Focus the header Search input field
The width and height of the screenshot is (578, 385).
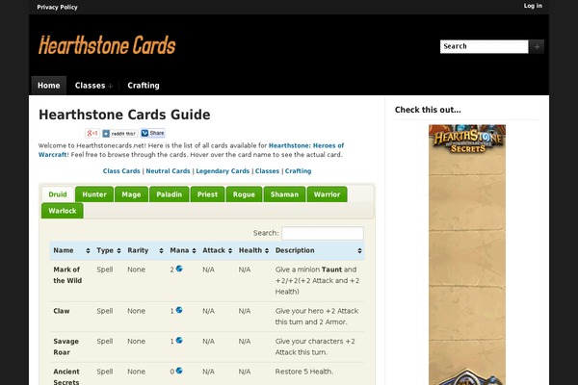pyautogui.click(x=484, y=47)
